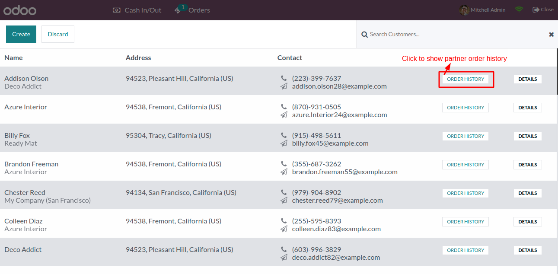
Task: Open details for Azure Interior
Action: [528, 108]
